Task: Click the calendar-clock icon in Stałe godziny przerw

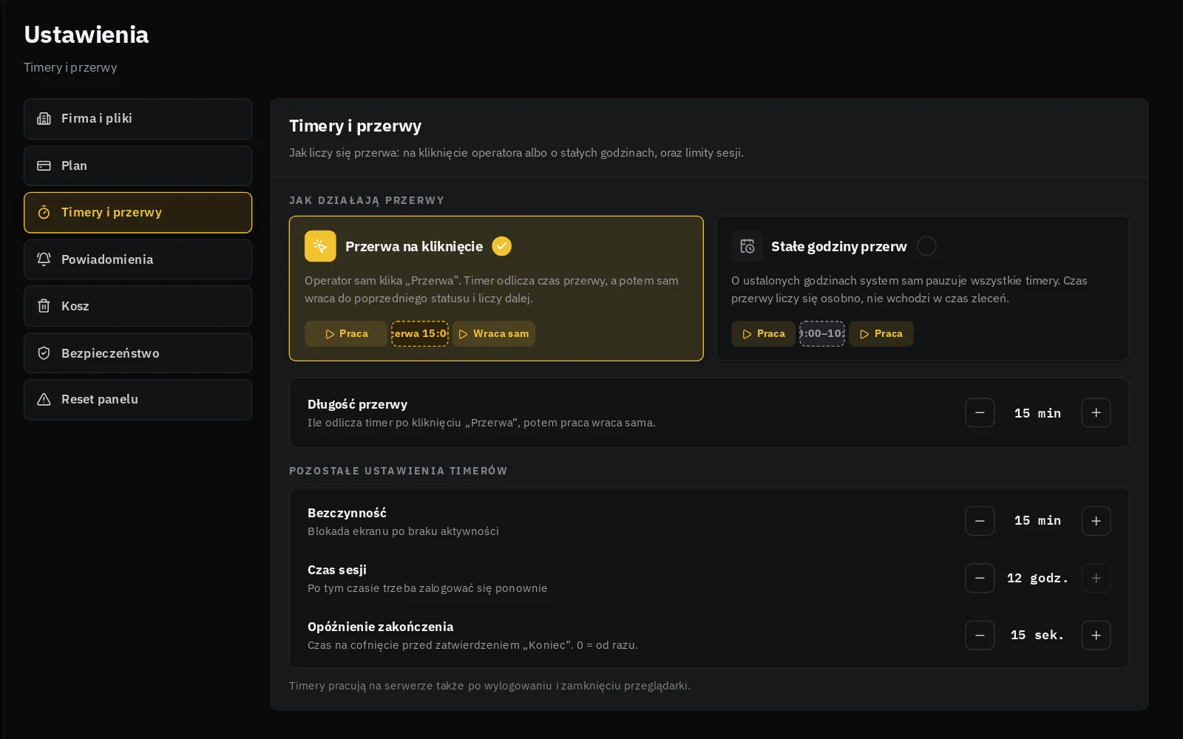Action: coord(747,246)
